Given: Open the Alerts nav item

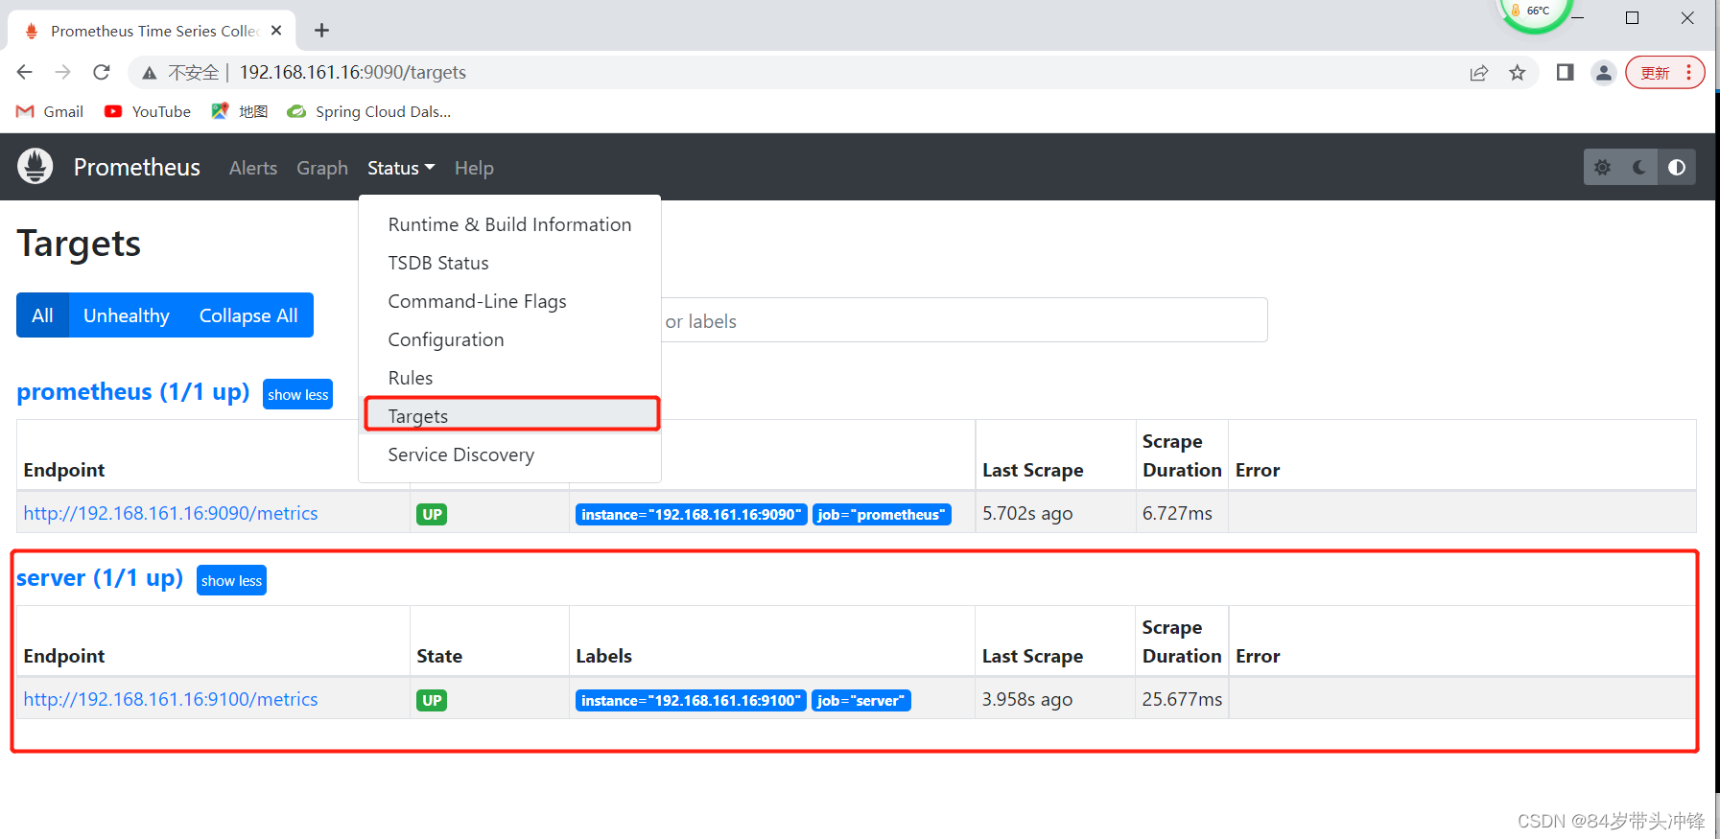Looking at the screenshot, I should pos(253,168).
